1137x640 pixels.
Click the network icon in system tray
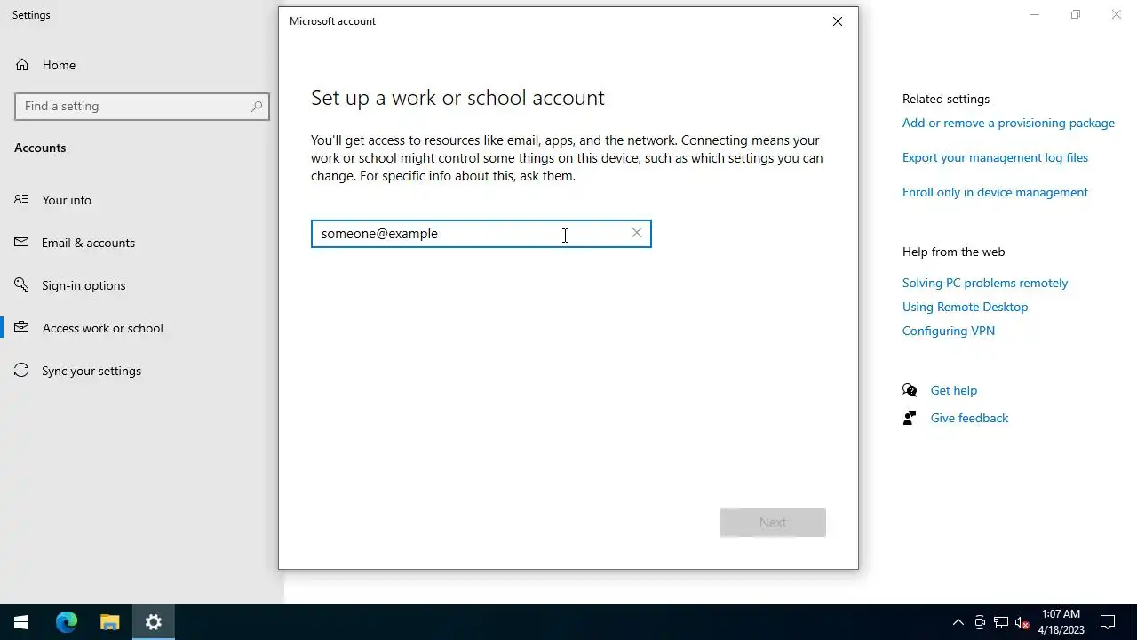(x=1001, y=622)
